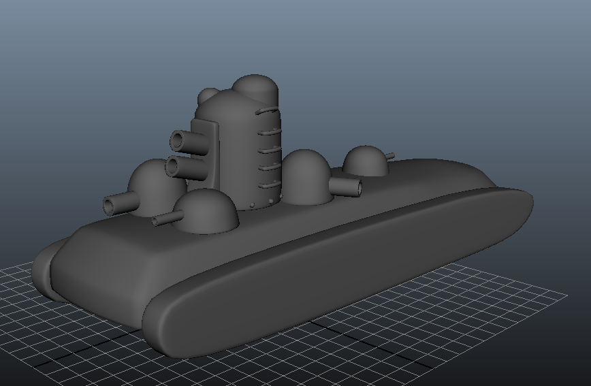
Task: Select the lower barrel of the twin cannons
Action: pos(185,167)
